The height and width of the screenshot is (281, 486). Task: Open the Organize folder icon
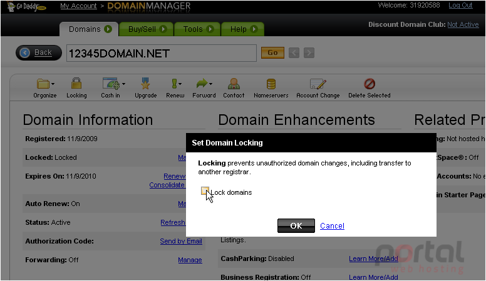(x=43, y=84)
